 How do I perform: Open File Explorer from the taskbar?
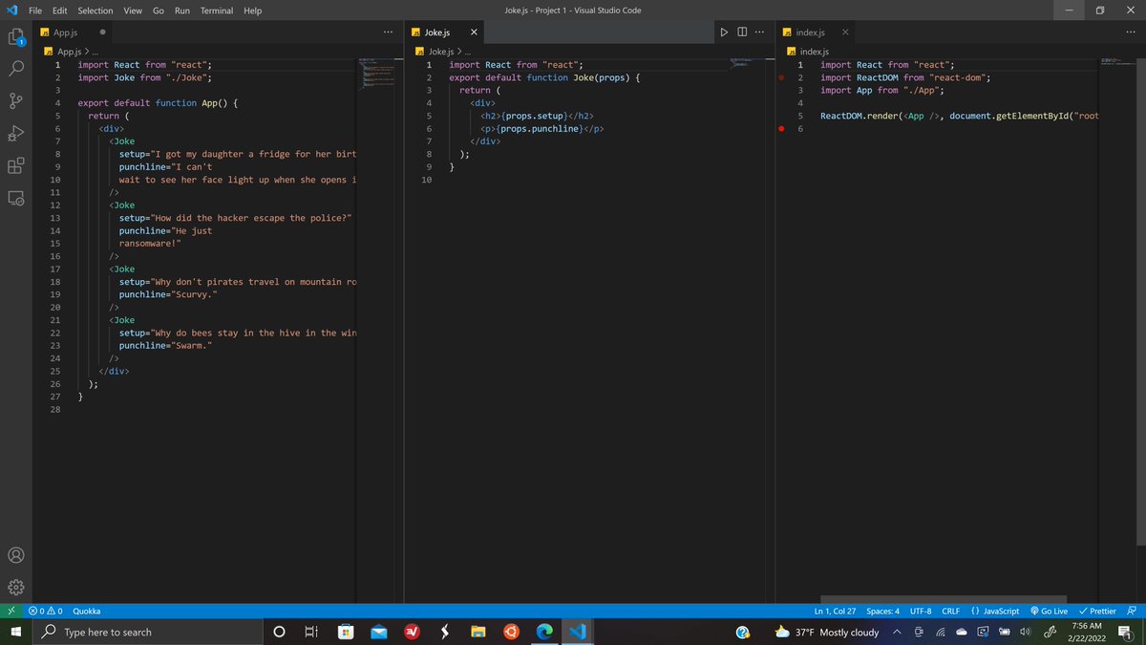pos(477,632)
